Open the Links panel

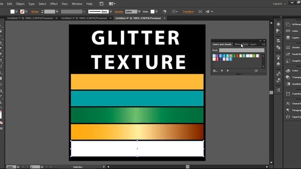(293, 31)
